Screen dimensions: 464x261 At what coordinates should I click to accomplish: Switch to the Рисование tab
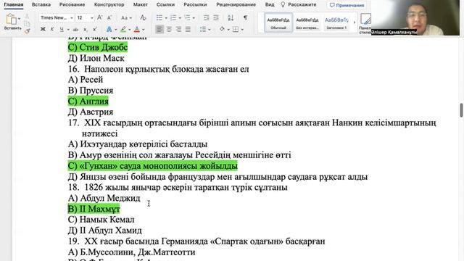click(x=72, y=5)
